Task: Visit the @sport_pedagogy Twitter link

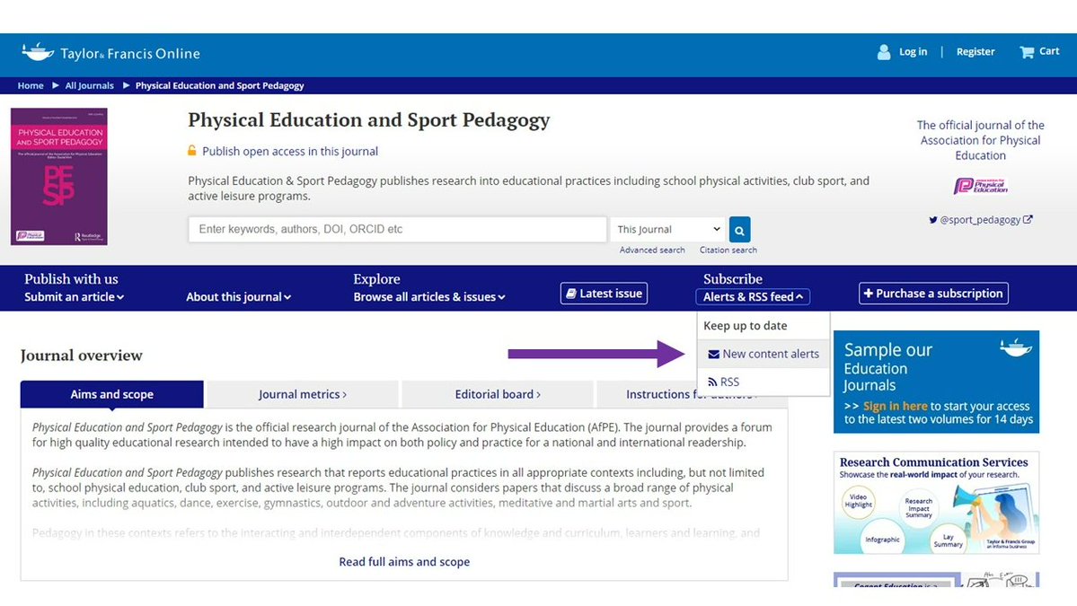Action: coord(981,220)
